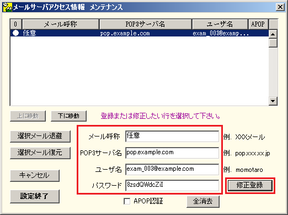Click the 修正登録 button
Image resolution: width=288 pixels, height=215 pixels.
(x=250, y=185)
